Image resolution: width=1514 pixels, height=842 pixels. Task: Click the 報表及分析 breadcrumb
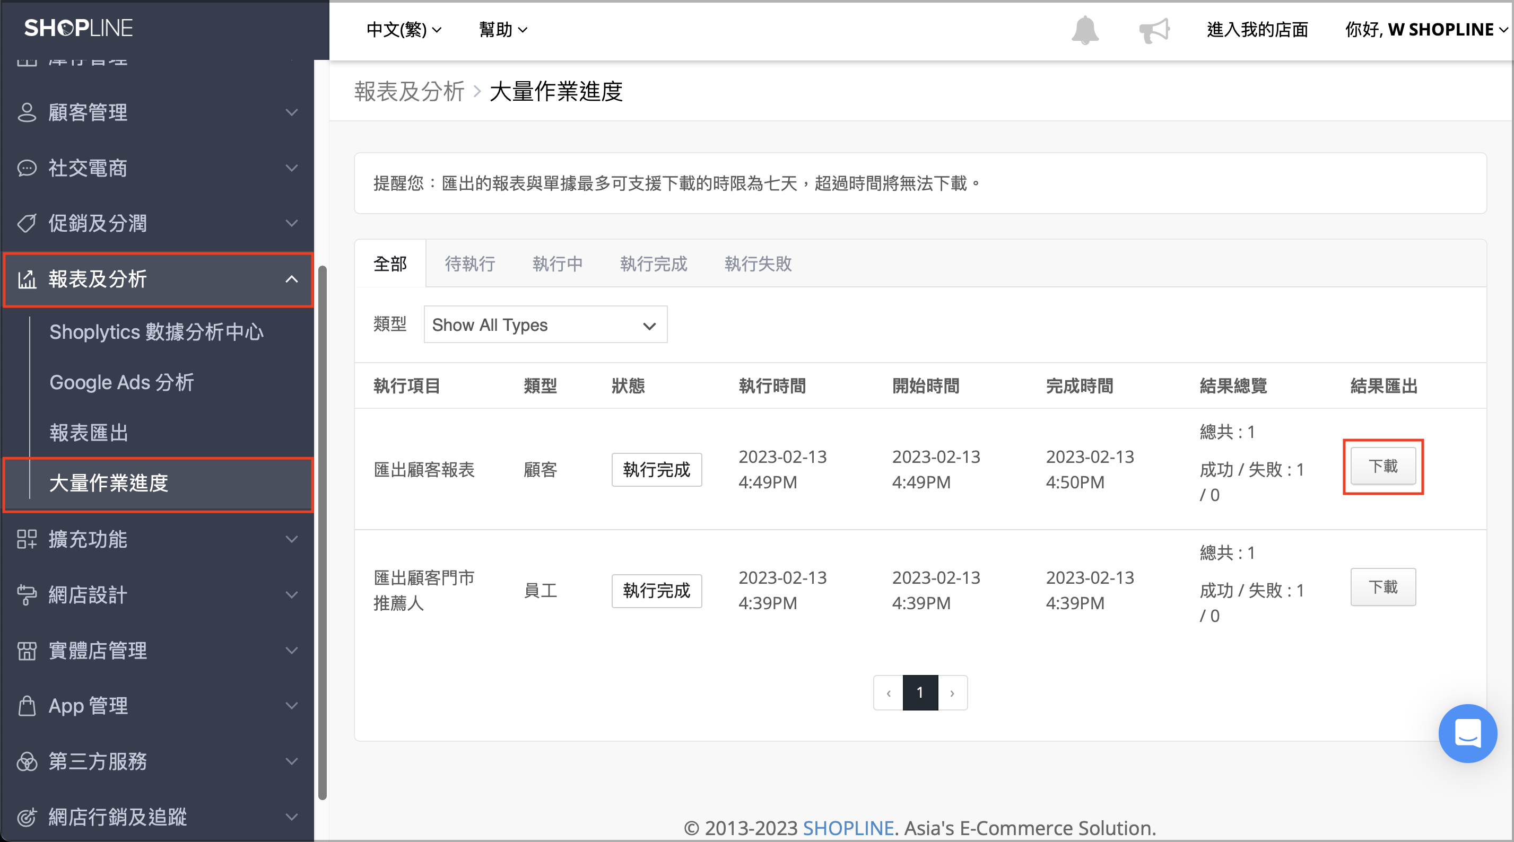[409, 91]
